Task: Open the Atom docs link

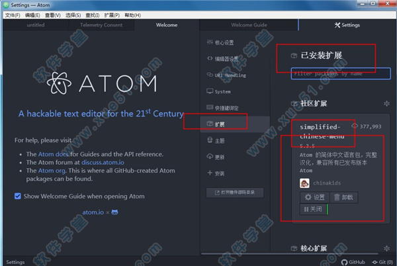Action: (53, 154)
